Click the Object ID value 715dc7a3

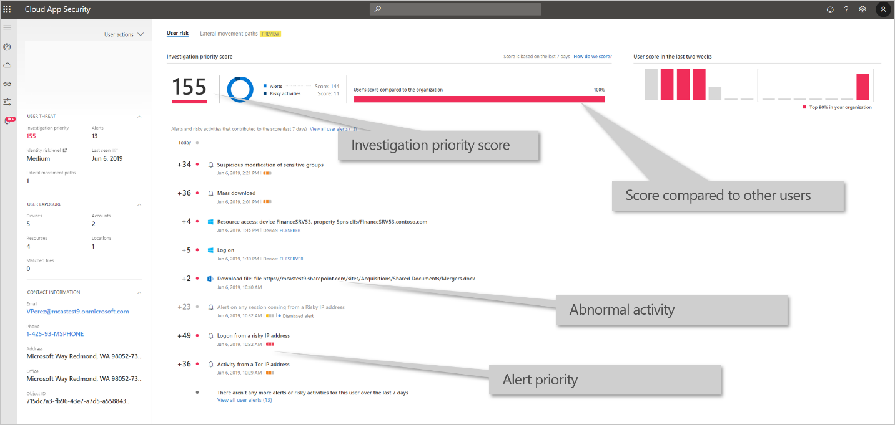pos(78,401)
